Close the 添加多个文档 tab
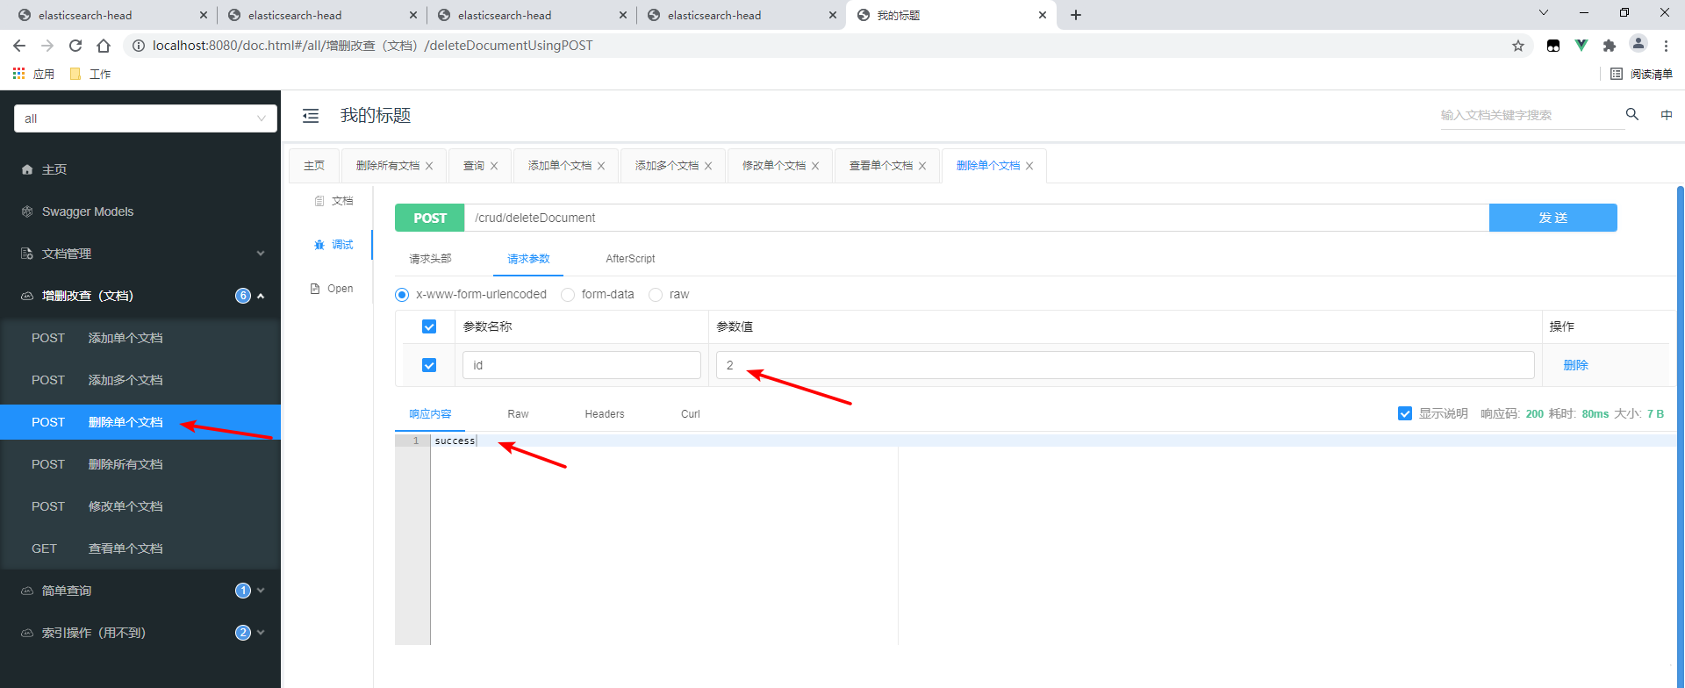The width and height of the screenshot is (1685, 688). click(x=708, y=166)
